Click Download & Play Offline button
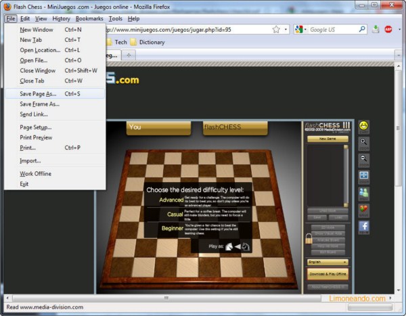 328,274
